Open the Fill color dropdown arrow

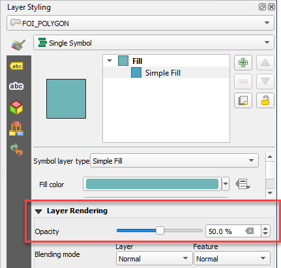coord(226,184)
